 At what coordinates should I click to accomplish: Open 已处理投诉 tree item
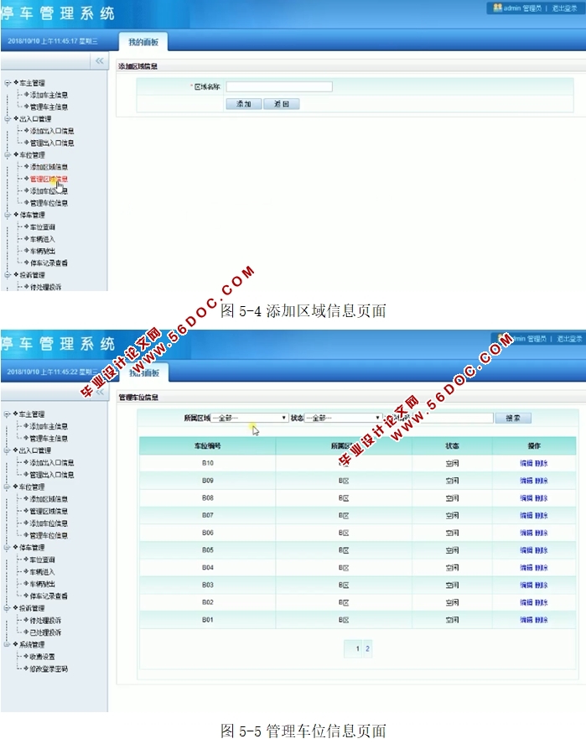(45, 632)
